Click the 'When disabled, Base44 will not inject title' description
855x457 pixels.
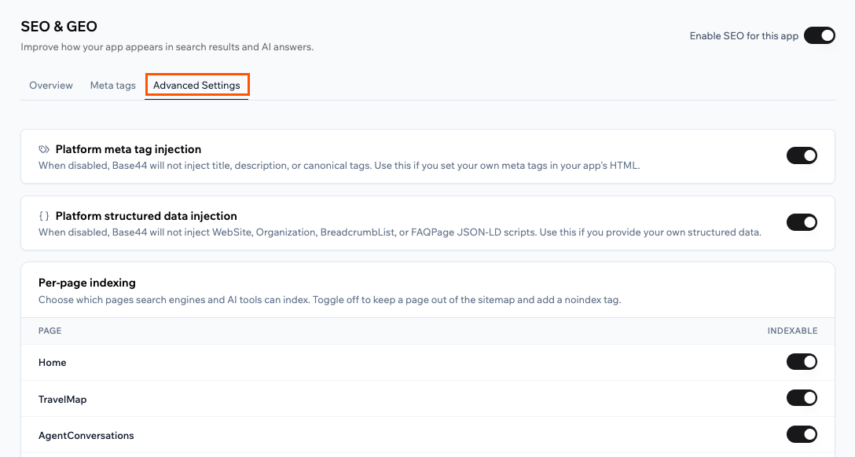(x=339, y=166)
